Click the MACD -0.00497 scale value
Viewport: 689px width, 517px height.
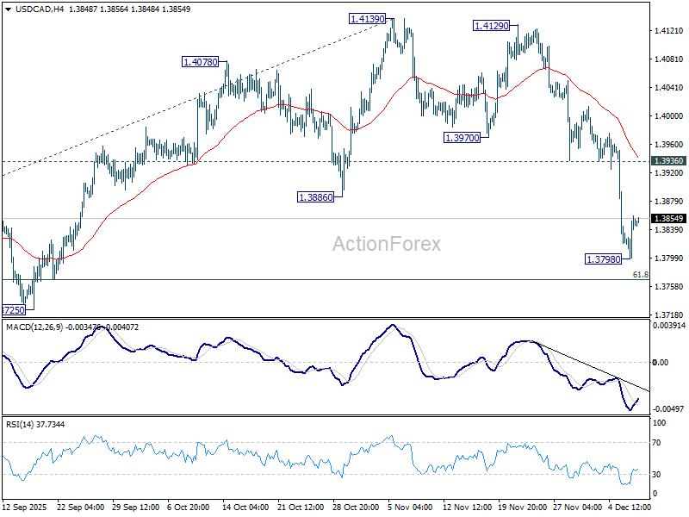click(x=668, y=408)
